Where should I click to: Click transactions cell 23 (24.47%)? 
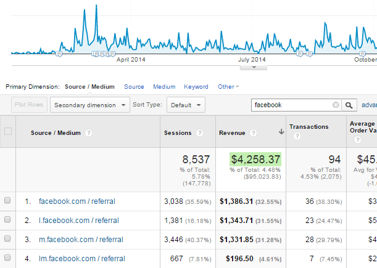tap(323, 221)
